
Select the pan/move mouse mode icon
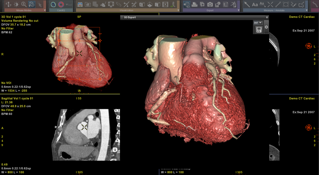8,4
